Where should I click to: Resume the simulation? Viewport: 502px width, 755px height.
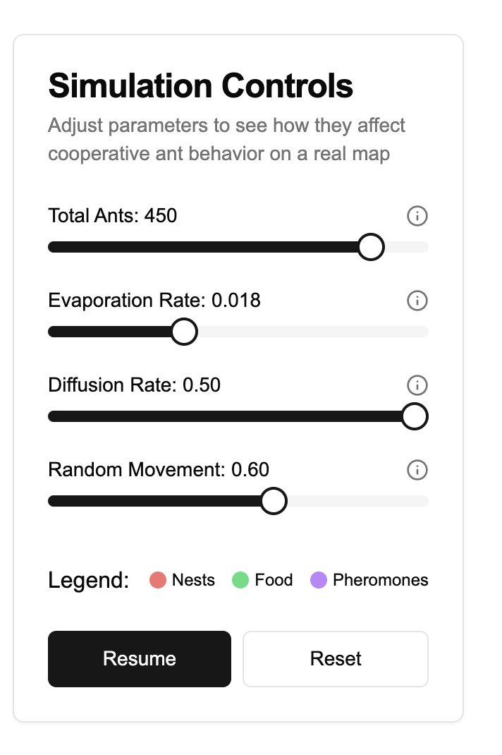tap(140, 659)
